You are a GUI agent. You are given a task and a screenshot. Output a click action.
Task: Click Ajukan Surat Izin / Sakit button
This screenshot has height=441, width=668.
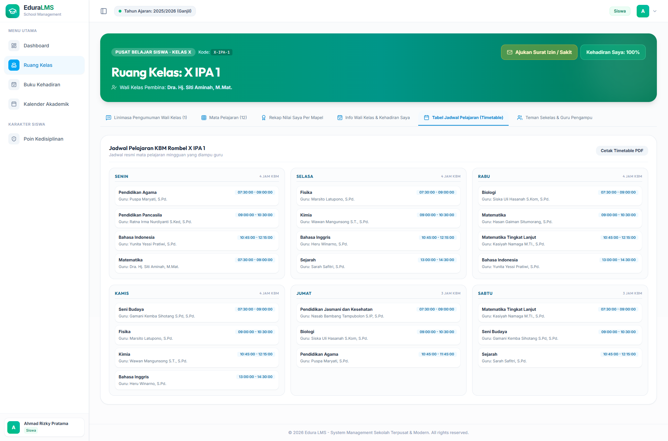tap(539, 52)
